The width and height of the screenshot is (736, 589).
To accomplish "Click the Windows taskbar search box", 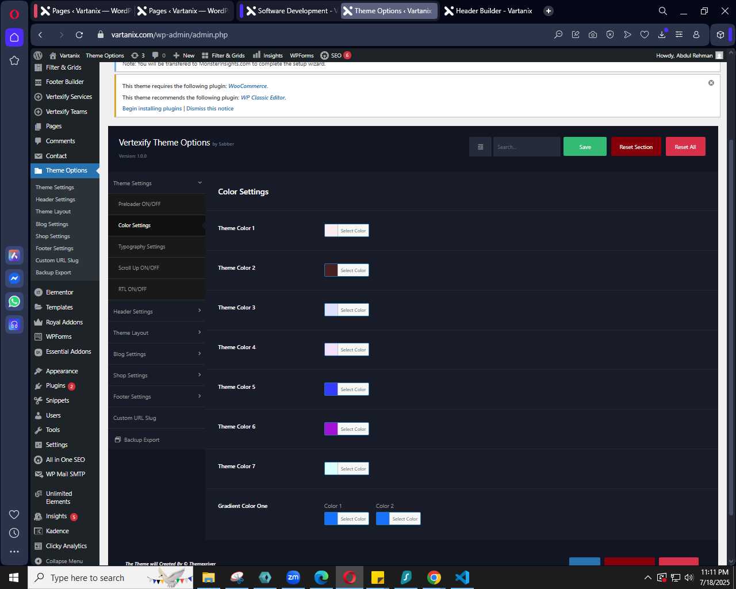I will (111, 577).
